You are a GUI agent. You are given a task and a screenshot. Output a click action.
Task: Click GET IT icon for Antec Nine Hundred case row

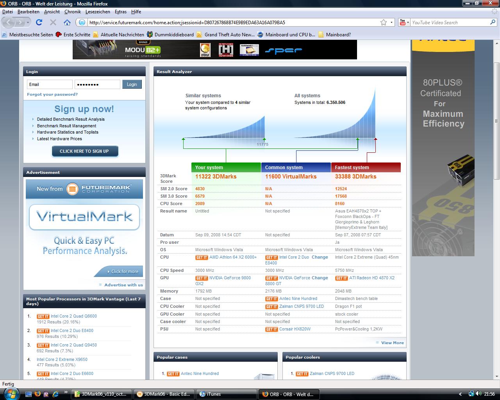[x=271, y=299]
